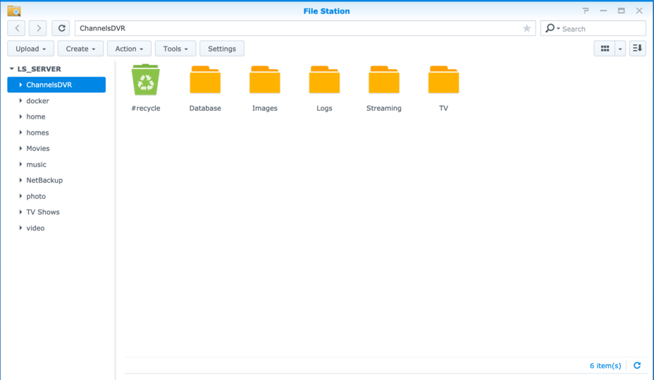The height and width of the screenshot is (380, 654).
Task: Expand the TV Shows folder arrow
Action: (20, 212)
